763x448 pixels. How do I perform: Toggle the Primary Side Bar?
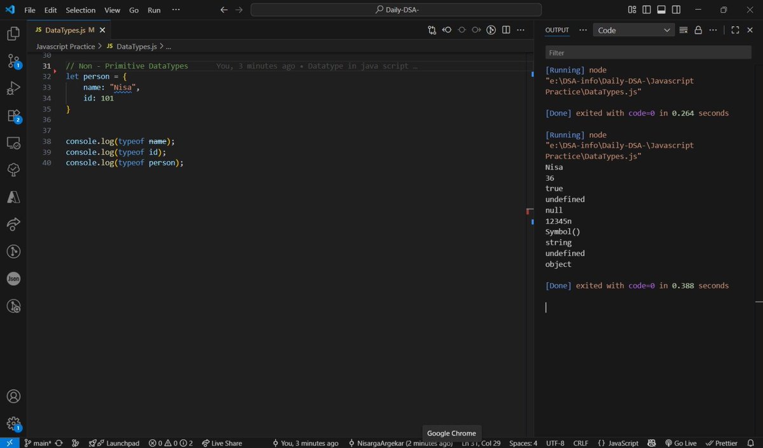pos(647,10)
